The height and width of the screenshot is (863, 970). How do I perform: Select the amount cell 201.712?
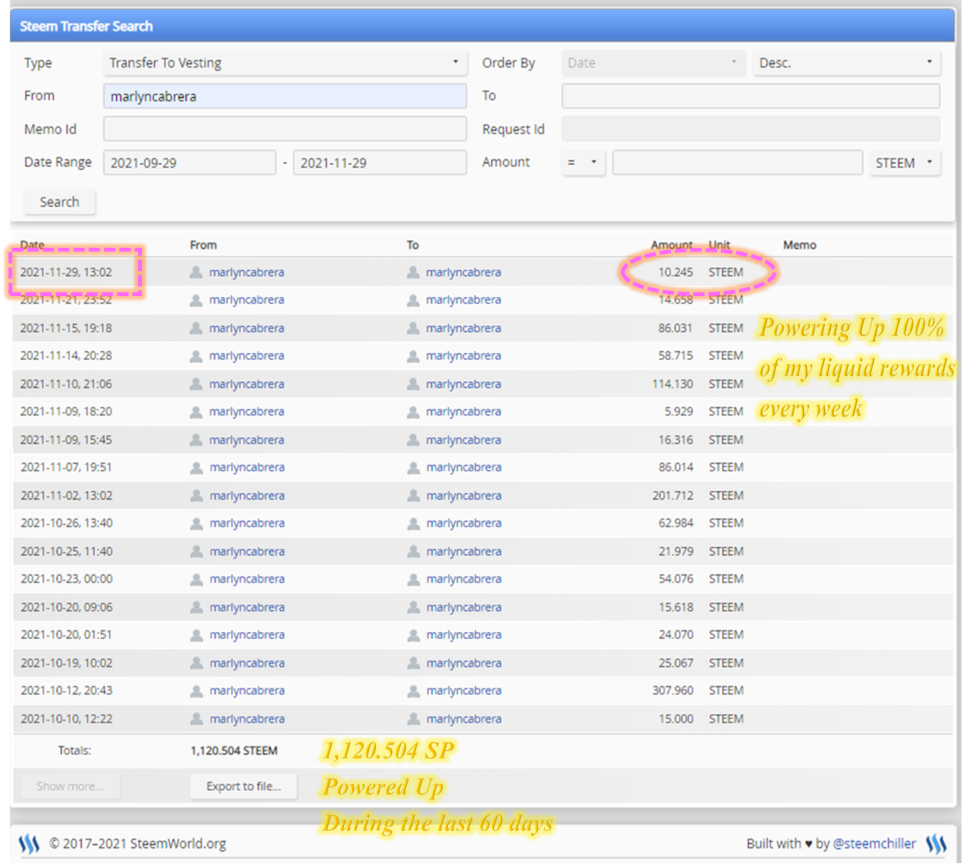coord(673,496)
